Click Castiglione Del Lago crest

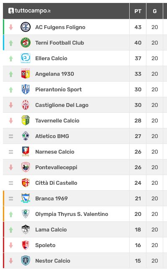pos(26,105)
